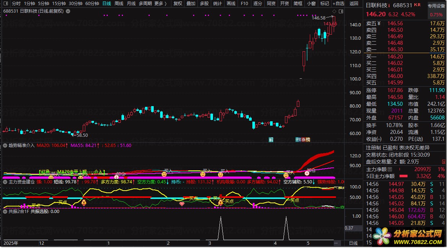
Task: Click the 专用设备 sector link
Action: (436, 6)
